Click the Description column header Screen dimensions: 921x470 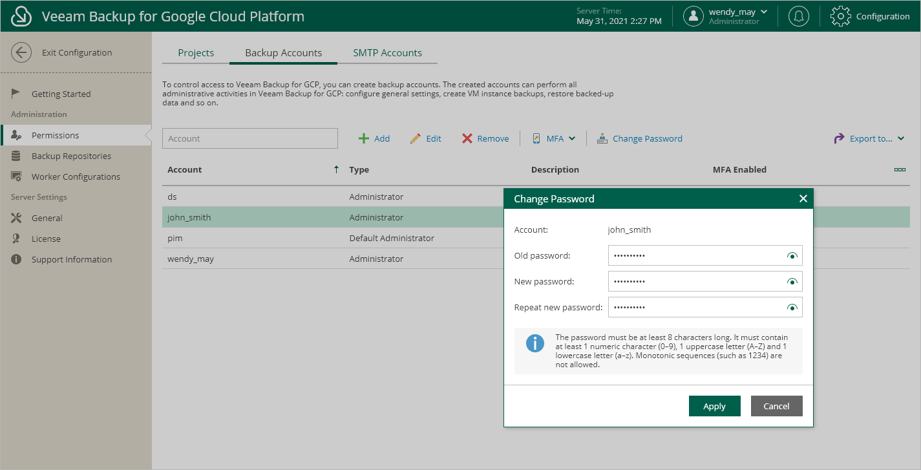click(555, 169)
